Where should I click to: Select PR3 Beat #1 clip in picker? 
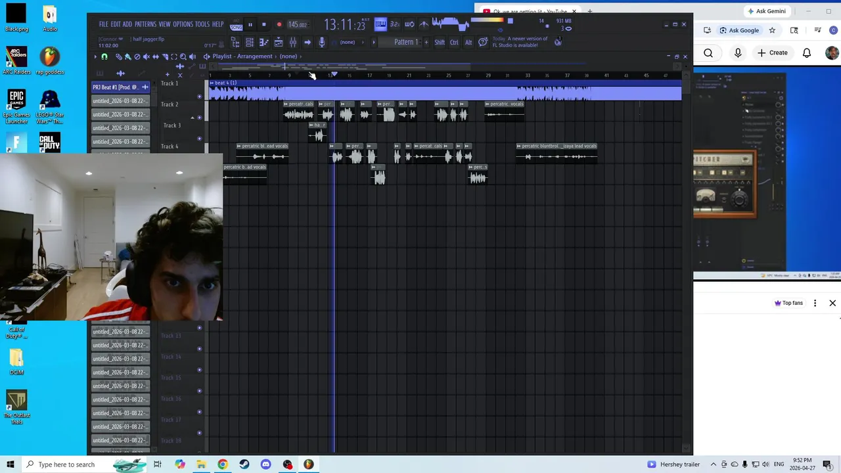click(120, 87)
